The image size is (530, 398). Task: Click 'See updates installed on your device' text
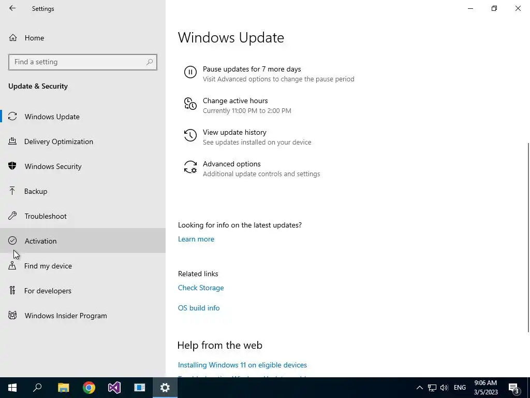click(257, 142)
